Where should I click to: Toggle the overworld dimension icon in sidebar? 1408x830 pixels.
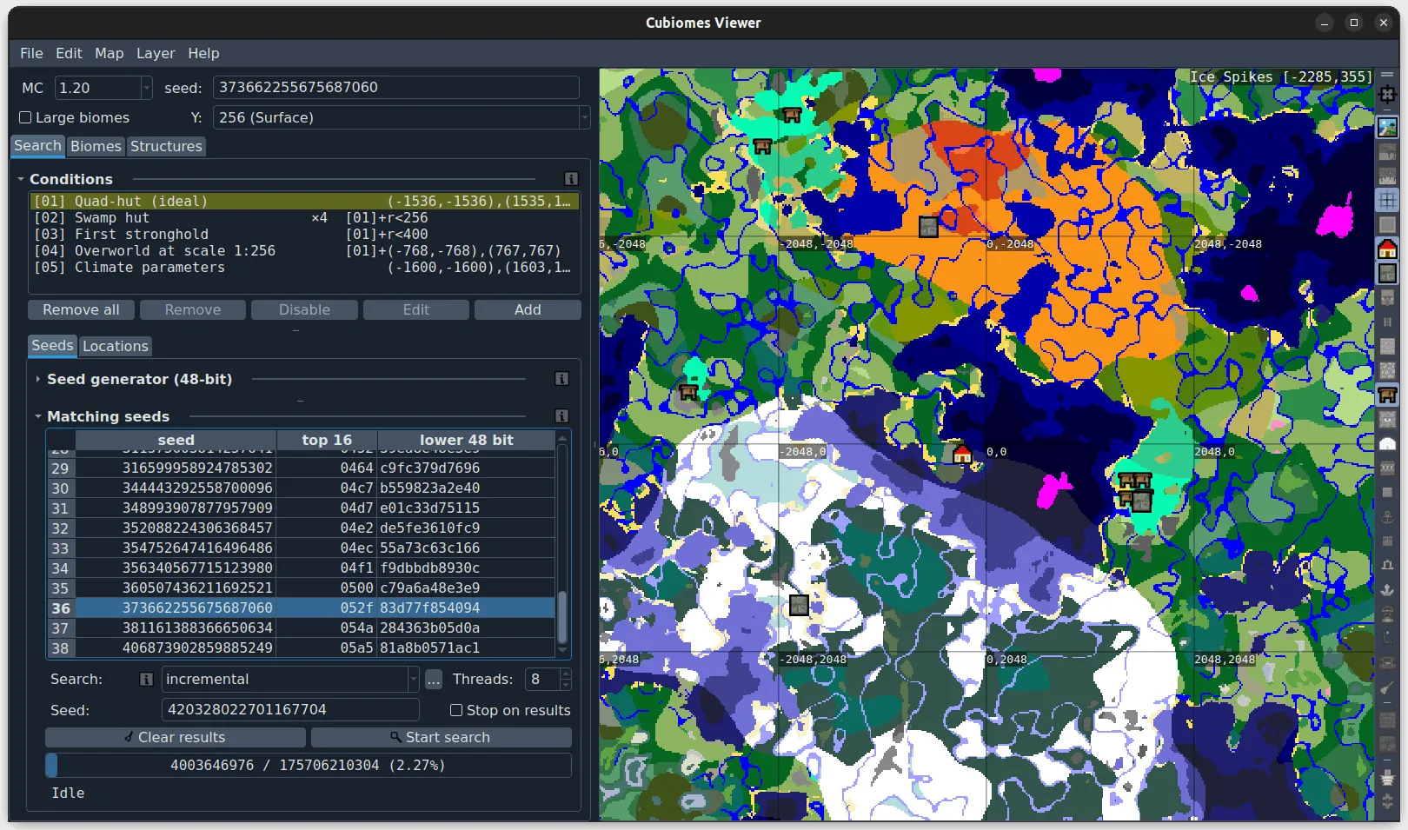(x=1387, y=128)
